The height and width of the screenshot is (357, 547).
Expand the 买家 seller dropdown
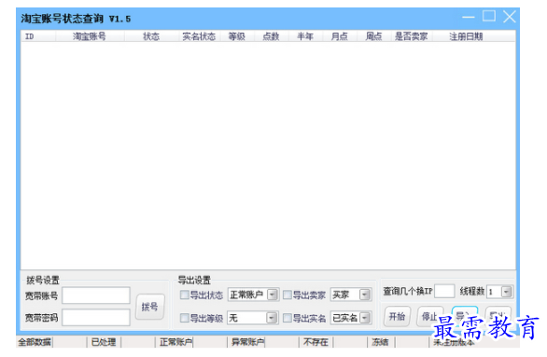click(x=351, y=295)
